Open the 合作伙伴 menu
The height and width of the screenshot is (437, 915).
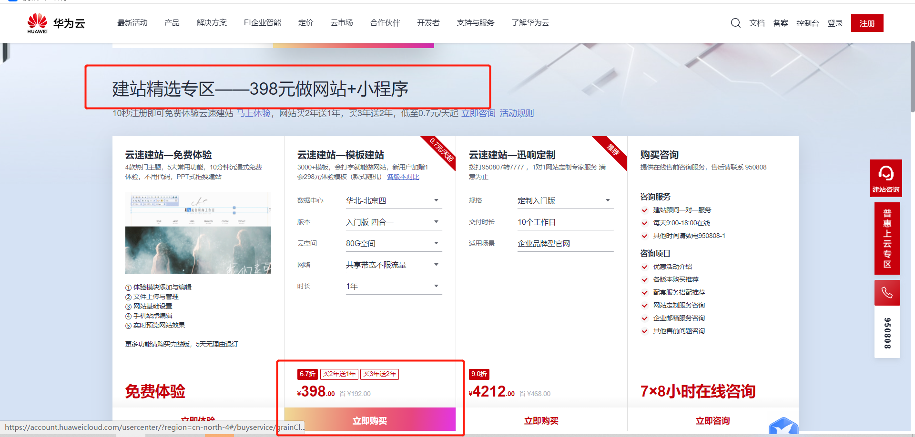(x=385, y=23)
